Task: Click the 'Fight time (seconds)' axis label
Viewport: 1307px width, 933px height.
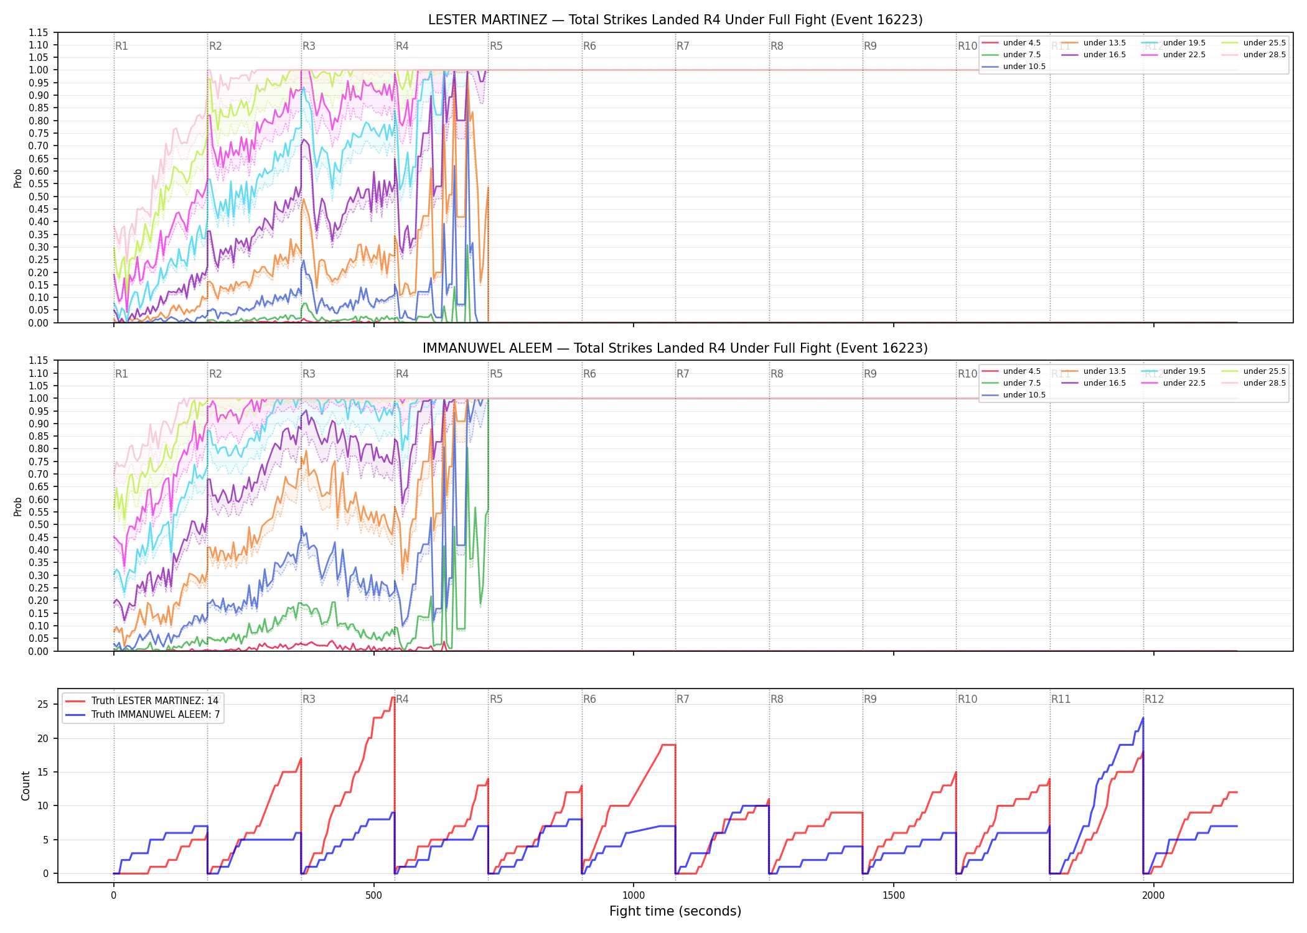Action: click(675, 911)
